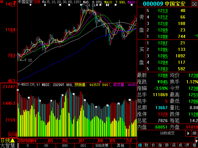This screenshot has width=198, height=148.
Task: Switch to the 001 tab at the bottom
Action: [x=83, y=146]
